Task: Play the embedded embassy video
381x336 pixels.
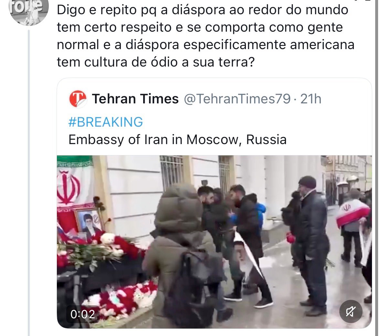Action: click(214, 242)
